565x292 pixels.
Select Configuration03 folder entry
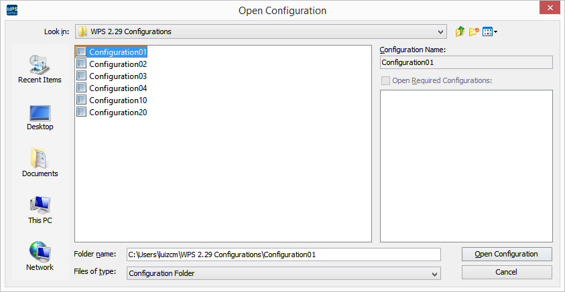(x=117, y=76)
